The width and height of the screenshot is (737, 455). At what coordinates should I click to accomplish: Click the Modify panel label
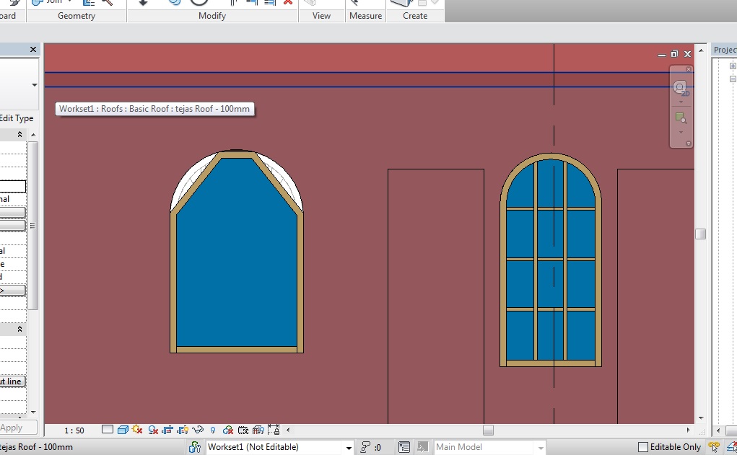(212, 16)
